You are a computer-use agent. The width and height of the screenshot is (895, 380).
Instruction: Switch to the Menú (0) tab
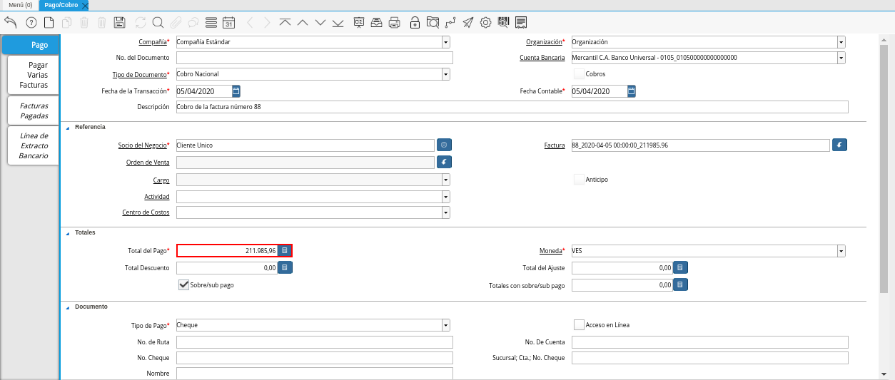[20, 5]
